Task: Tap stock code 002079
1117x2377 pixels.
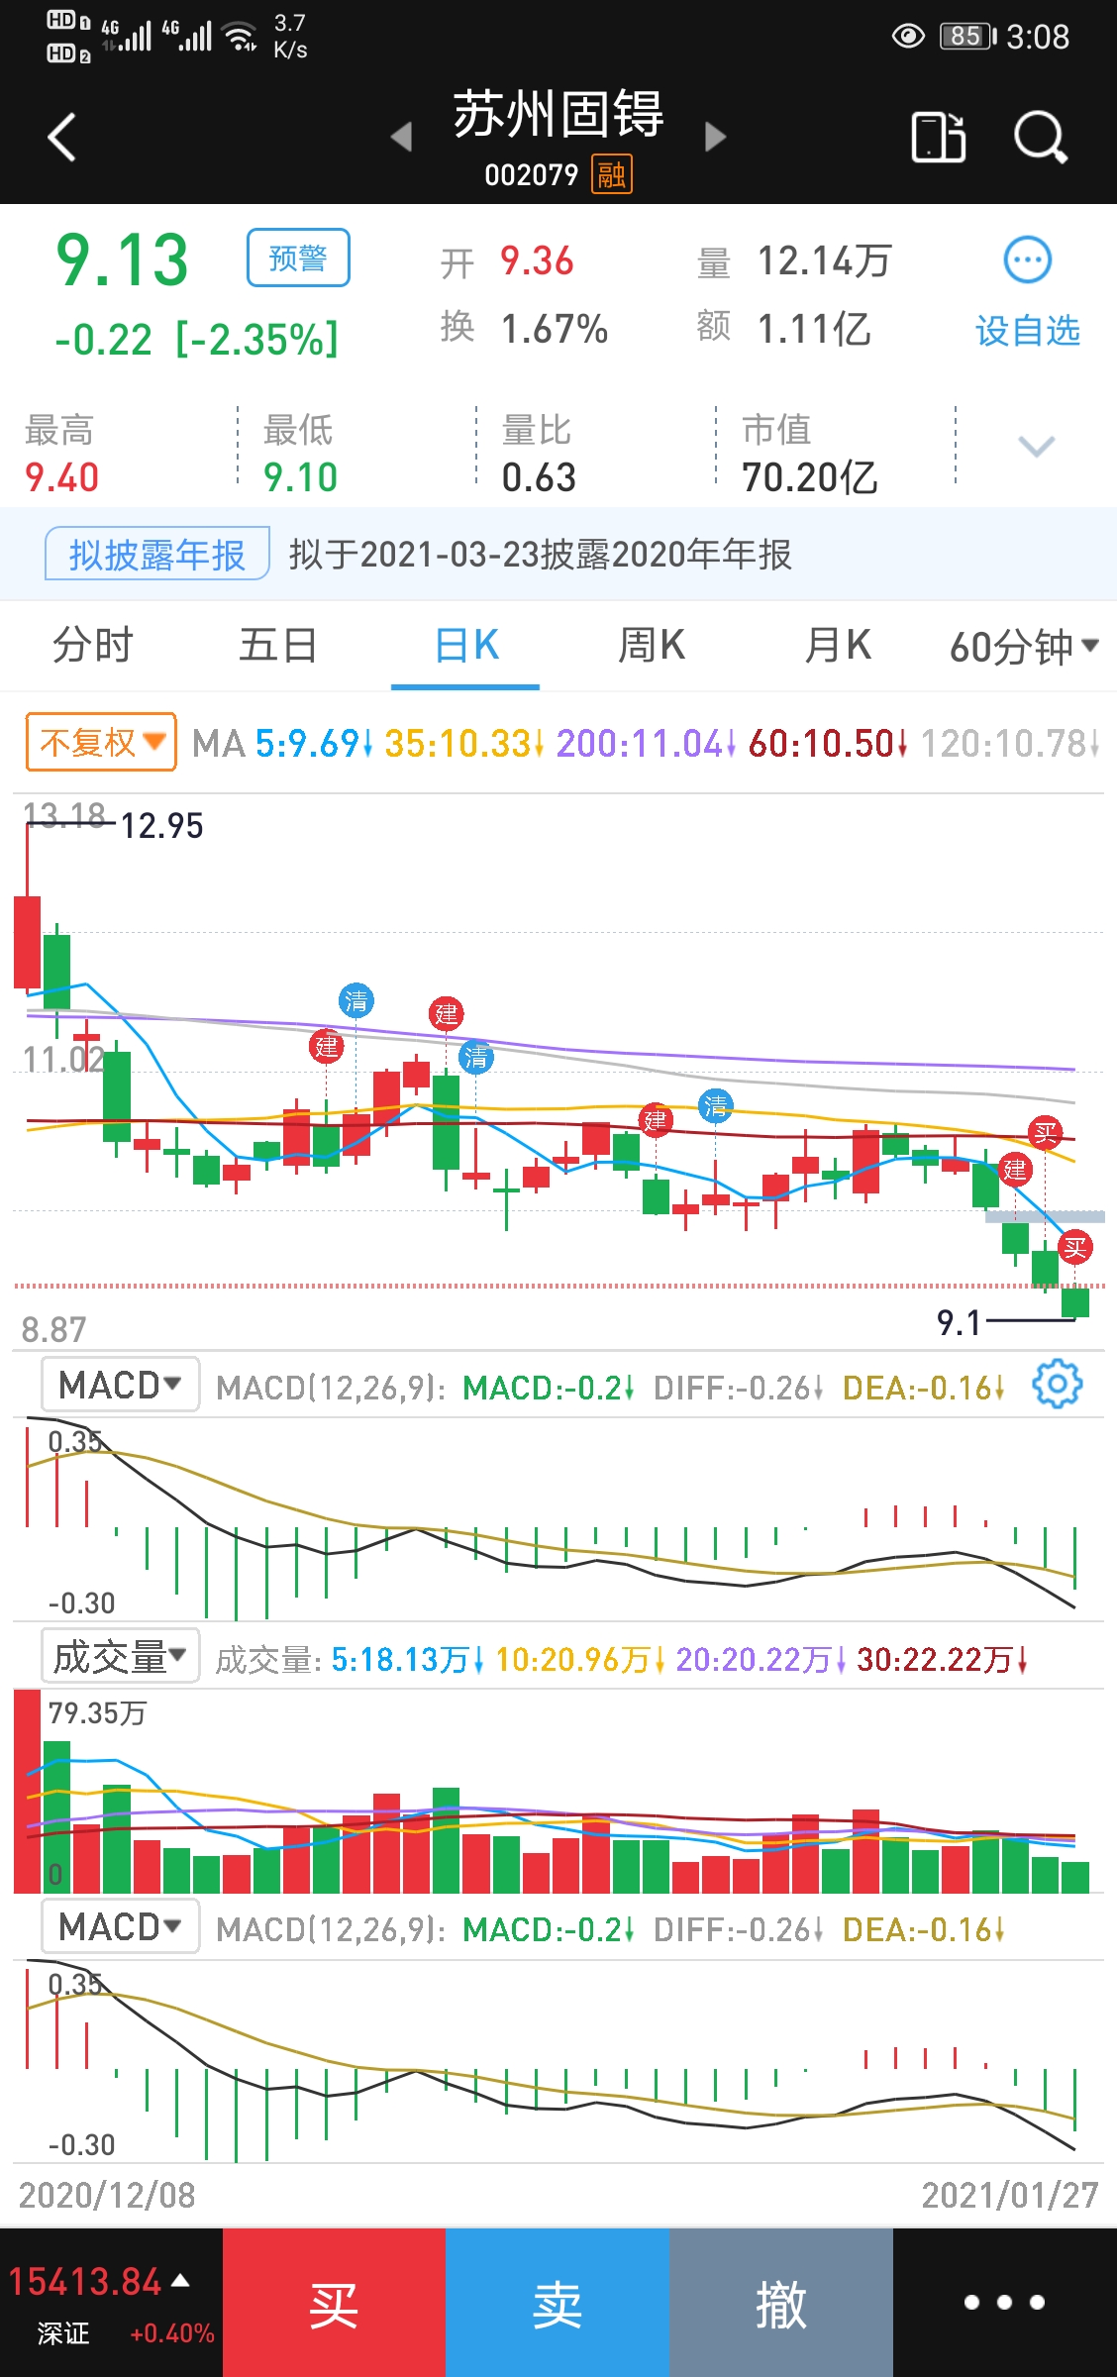Action: click(x=531, y=175)
